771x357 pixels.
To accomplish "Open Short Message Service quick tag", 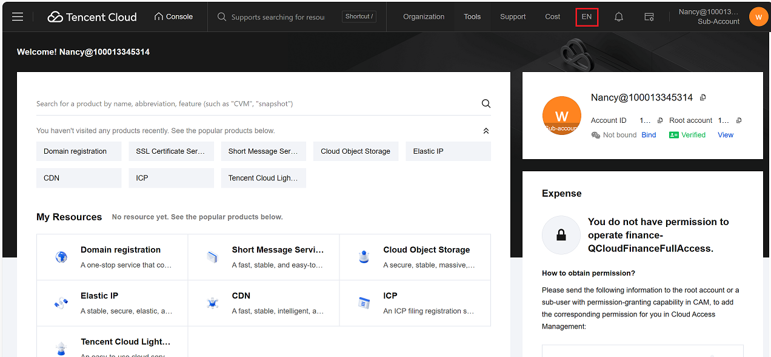I will click(264, 151).
